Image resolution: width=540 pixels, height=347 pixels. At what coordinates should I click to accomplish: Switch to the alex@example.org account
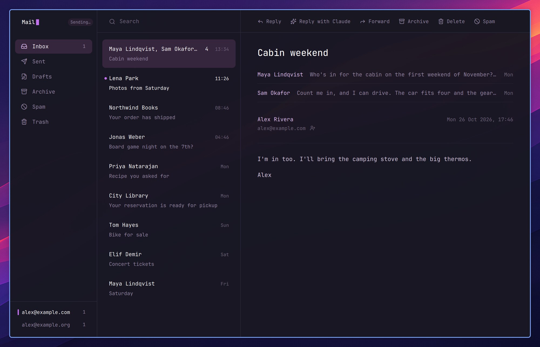53,325
